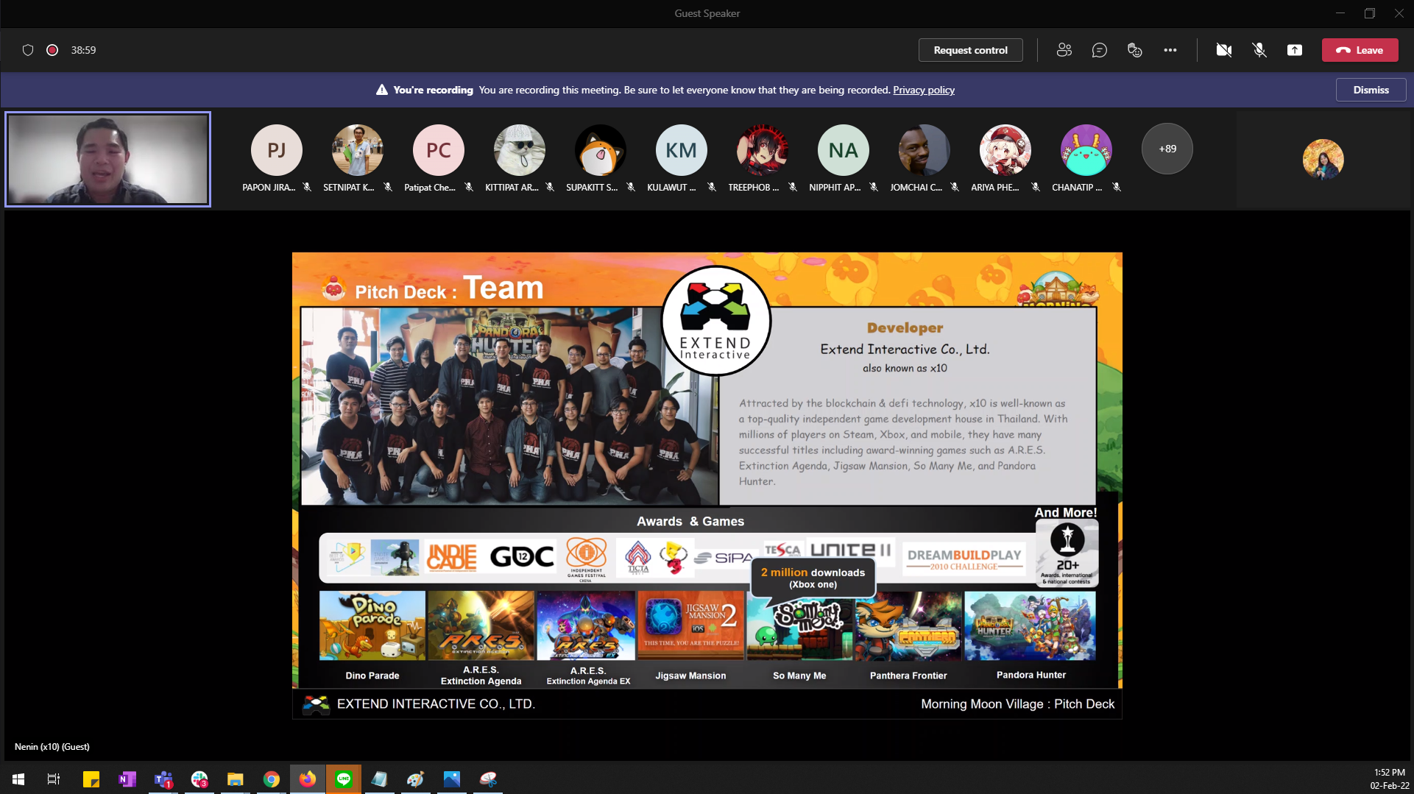Screen dimensions: 1414x794
Task: Click the PAPON JIRA participant avatar
Action: pyautogui.click(x=276, y=150)
